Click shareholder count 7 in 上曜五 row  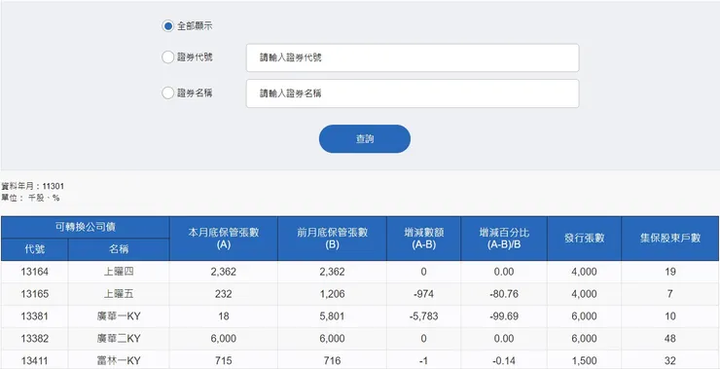[670, 294]
